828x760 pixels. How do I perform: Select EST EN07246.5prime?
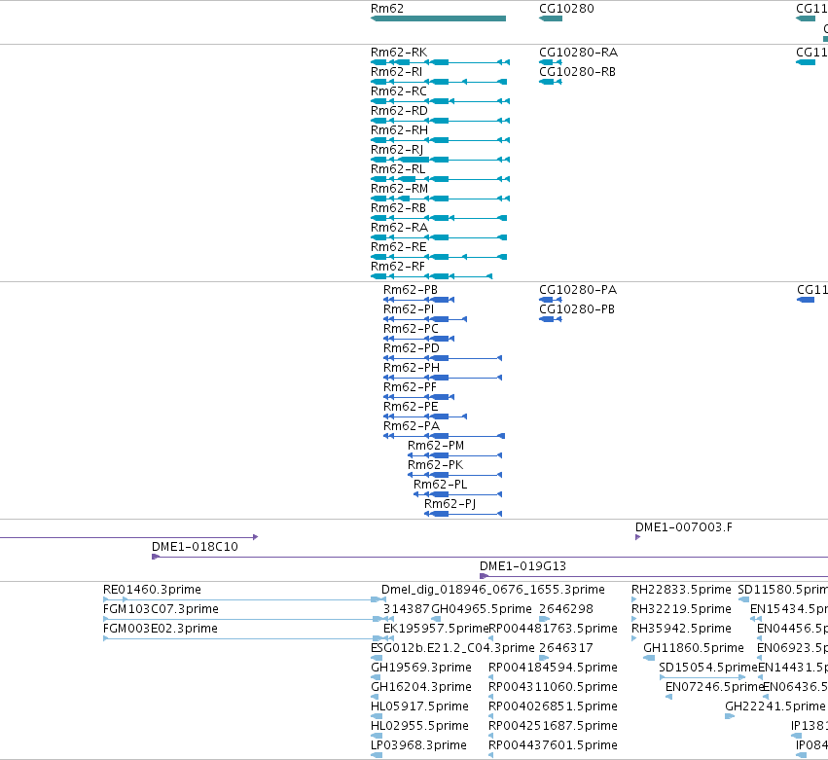668,697
